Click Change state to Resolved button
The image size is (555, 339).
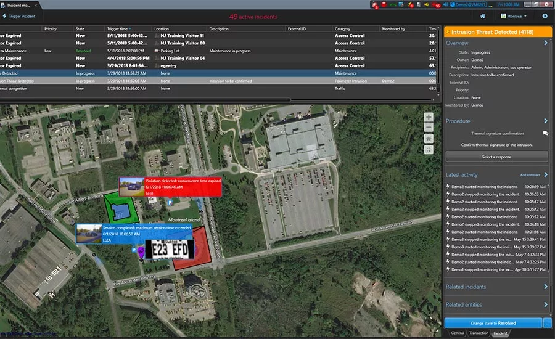pyautogui.click(x=493, y=322)
